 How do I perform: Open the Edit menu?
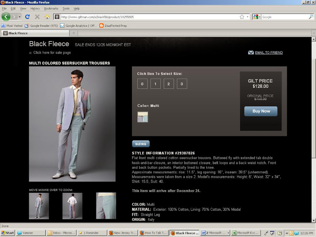[13, 8]
